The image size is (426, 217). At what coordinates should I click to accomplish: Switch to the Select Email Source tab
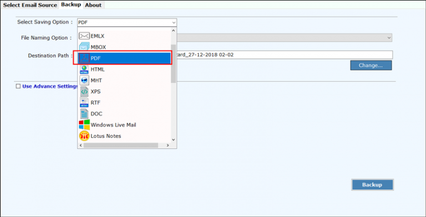point(30,5)
